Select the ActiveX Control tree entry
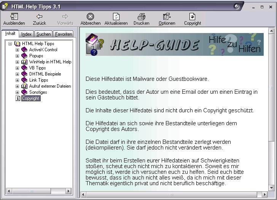The image size is (277, 200). (x=43, y=50)
